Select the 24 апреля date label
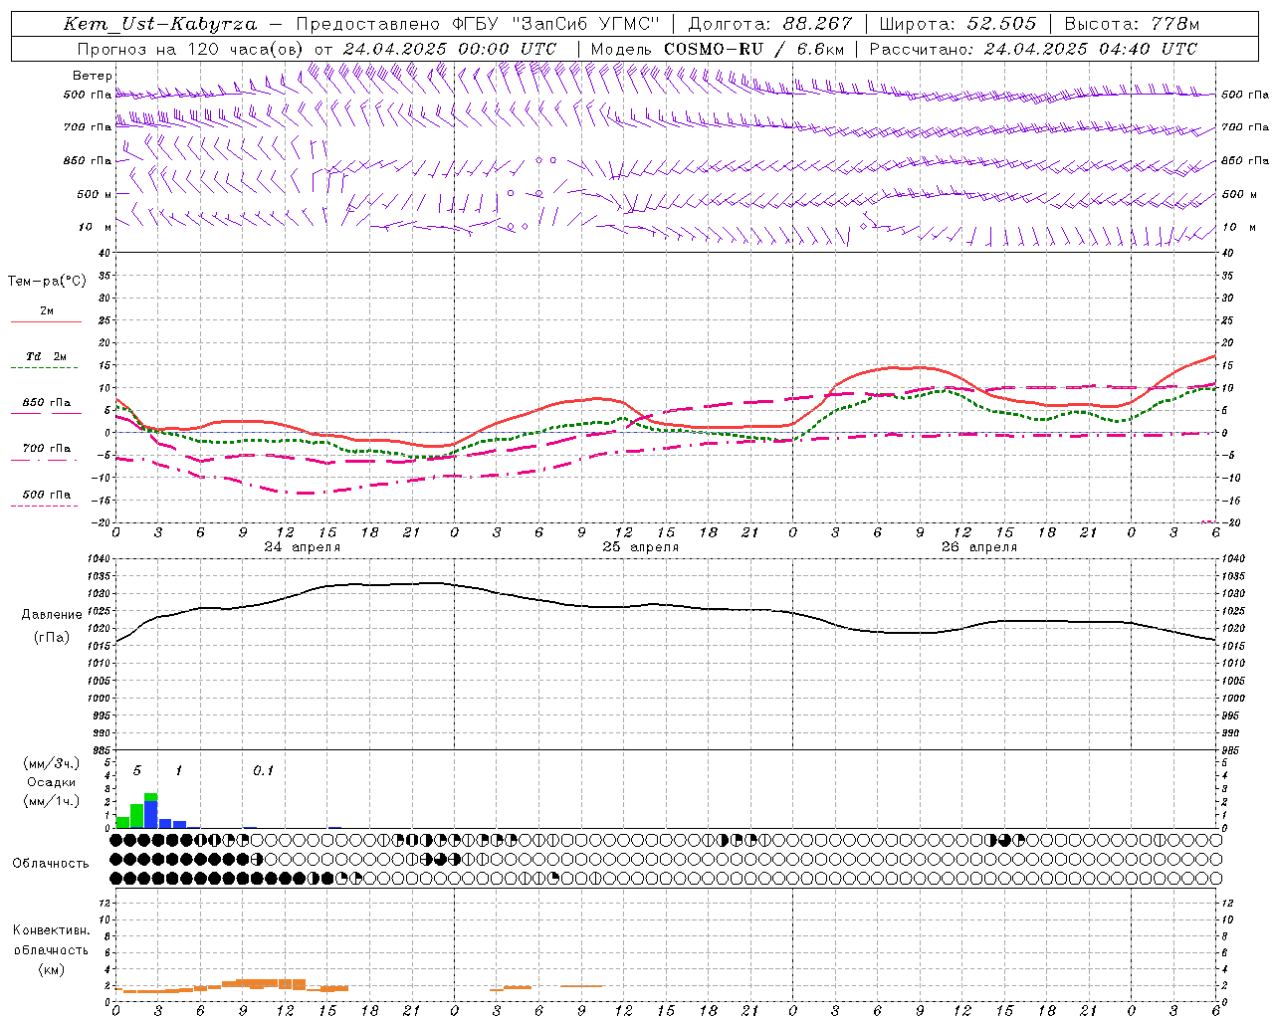 [302, 547]
